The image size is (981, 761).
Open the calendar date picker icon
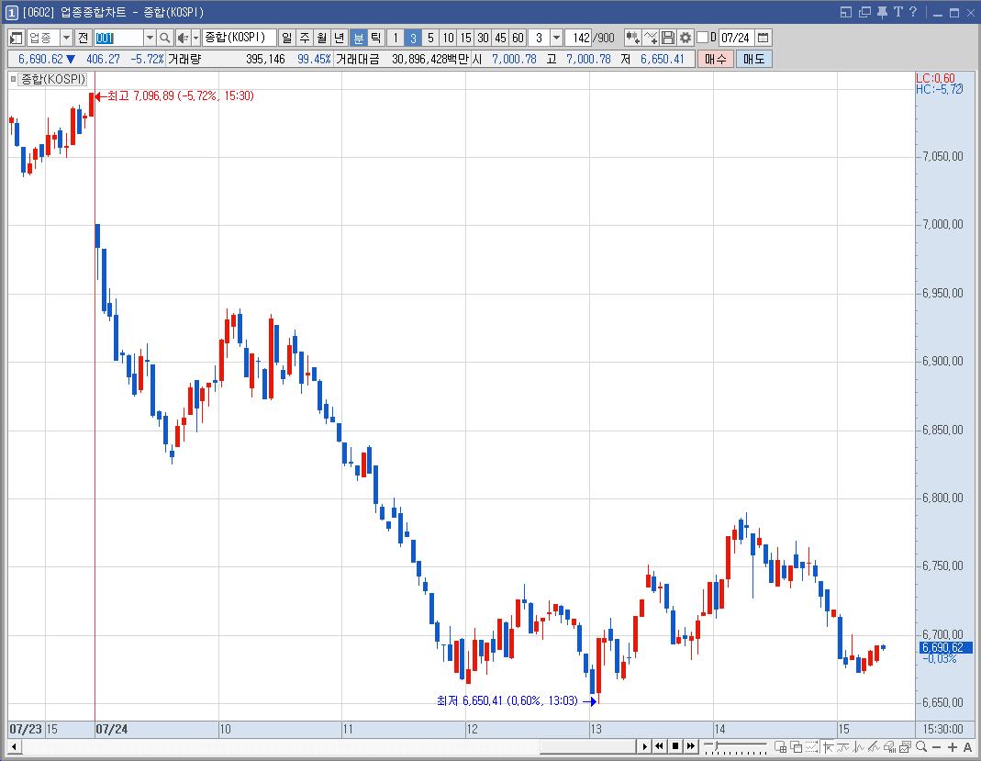(x=763, y=38)
